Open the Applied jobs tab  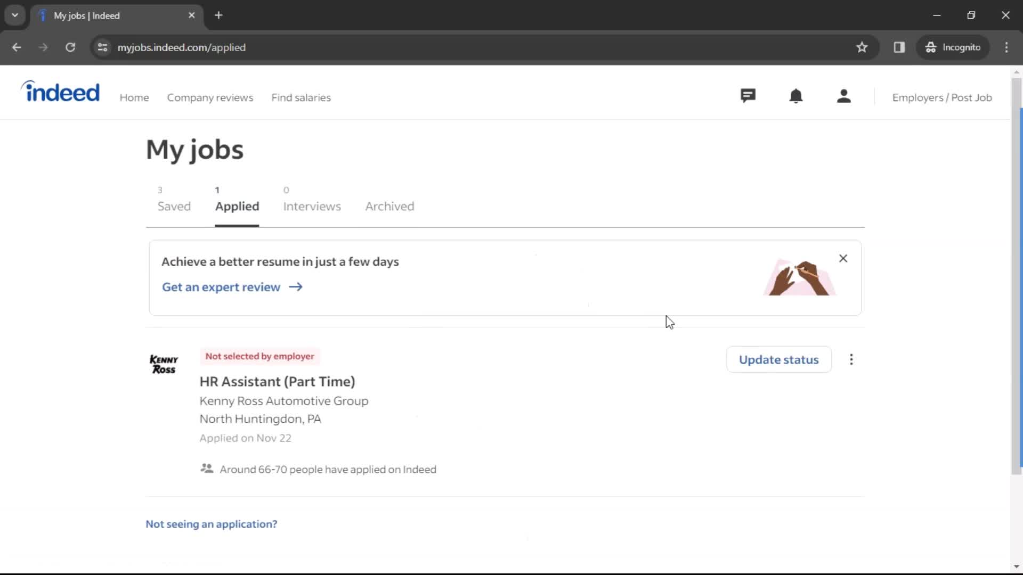coord(237,206)
